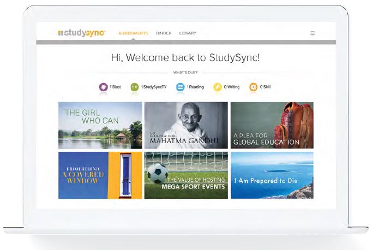Click the 'Hi, Welcome back to StudySync!' heading
Viewport: 373px width, 250px height.
[x=185, y=58]
